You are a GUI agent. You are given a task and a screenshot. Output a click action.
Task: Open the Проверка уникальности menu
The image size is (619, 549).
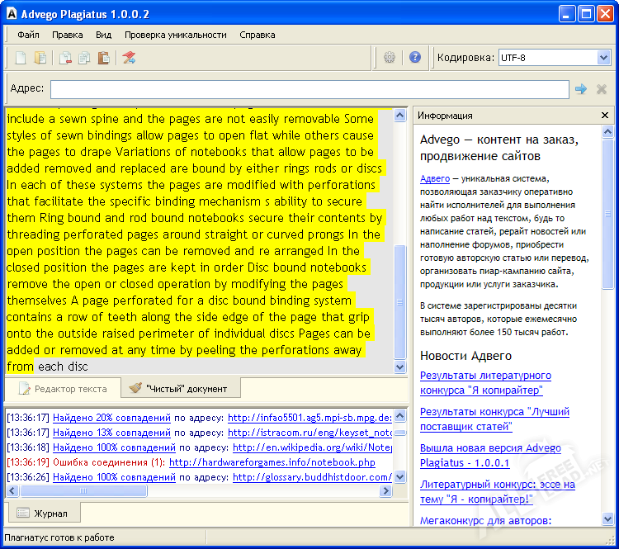pyautogui.click(x=175, y=35)
